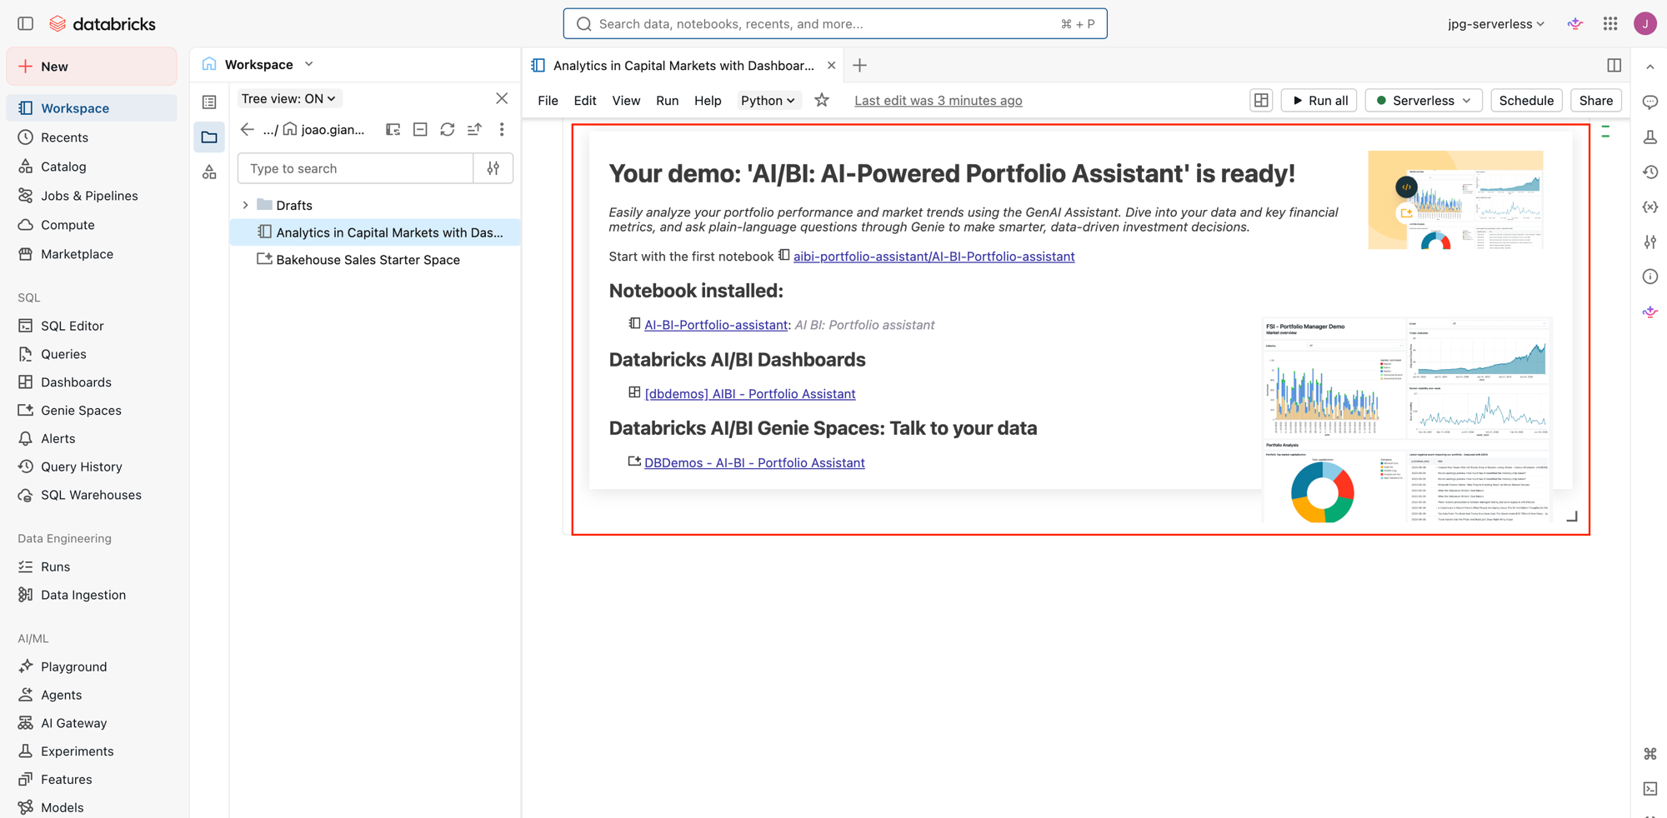Open Jobs & Pipelines from sidebar

(92, 196)
